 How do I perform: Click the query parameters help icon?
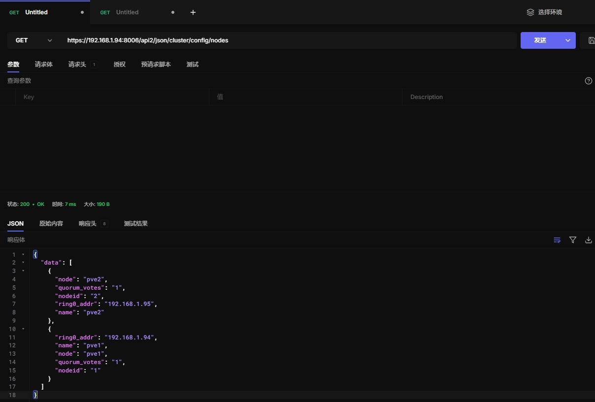(x=588, y=81)
